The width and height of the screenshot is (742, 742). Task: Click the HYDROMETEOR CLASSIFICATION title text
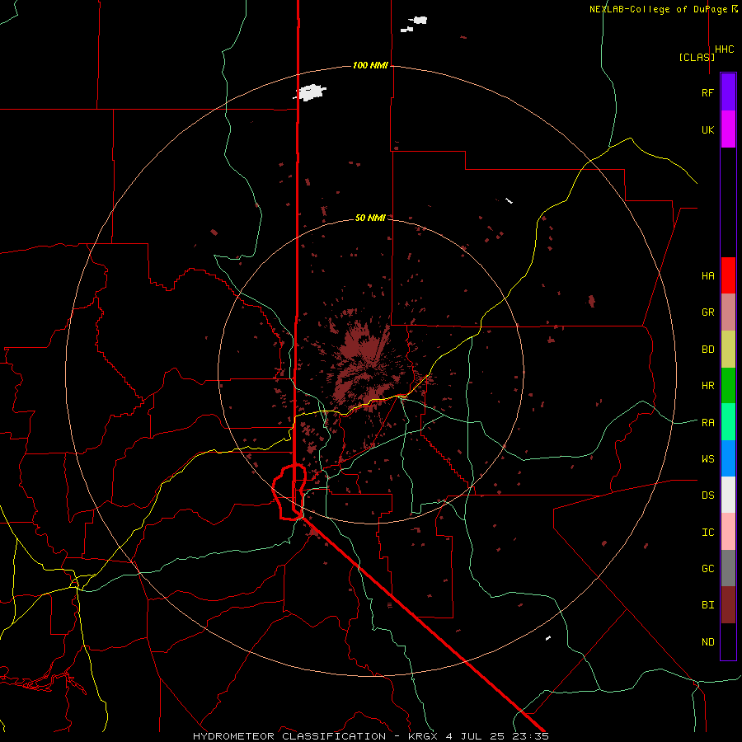click(289, 736)
